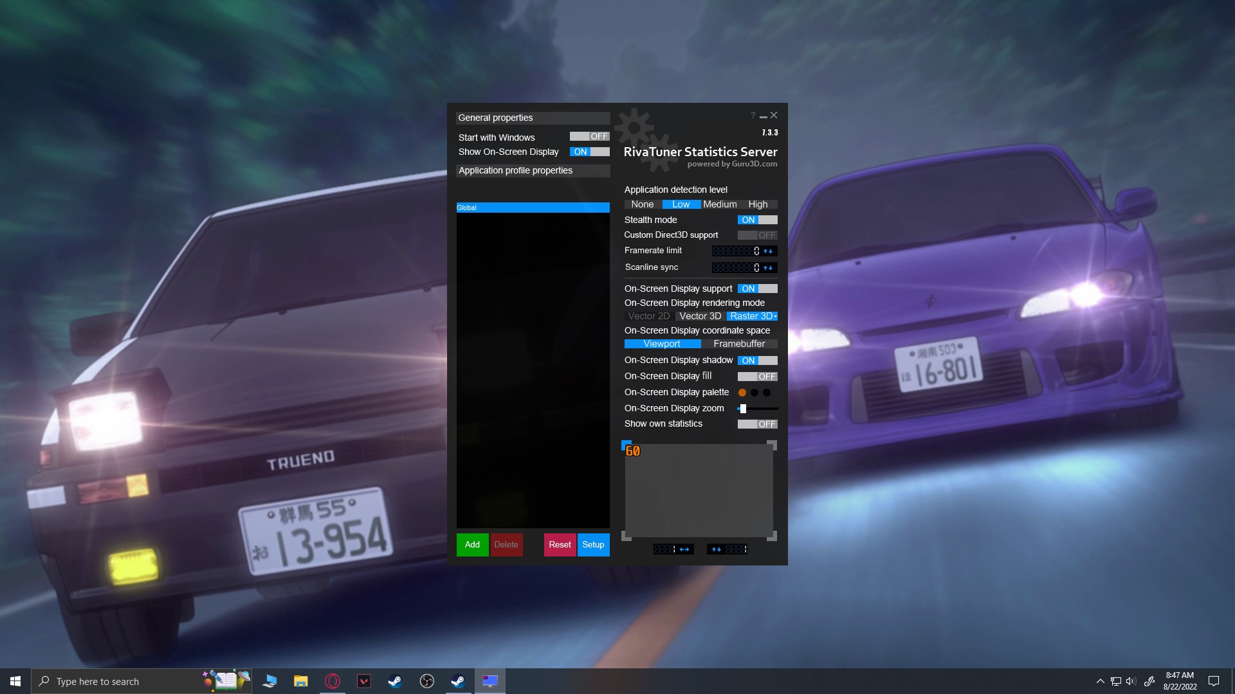Close the RivaTuner Statistics Server window
The width and height of the screenshot is (1235, 694).
(774, 115)
